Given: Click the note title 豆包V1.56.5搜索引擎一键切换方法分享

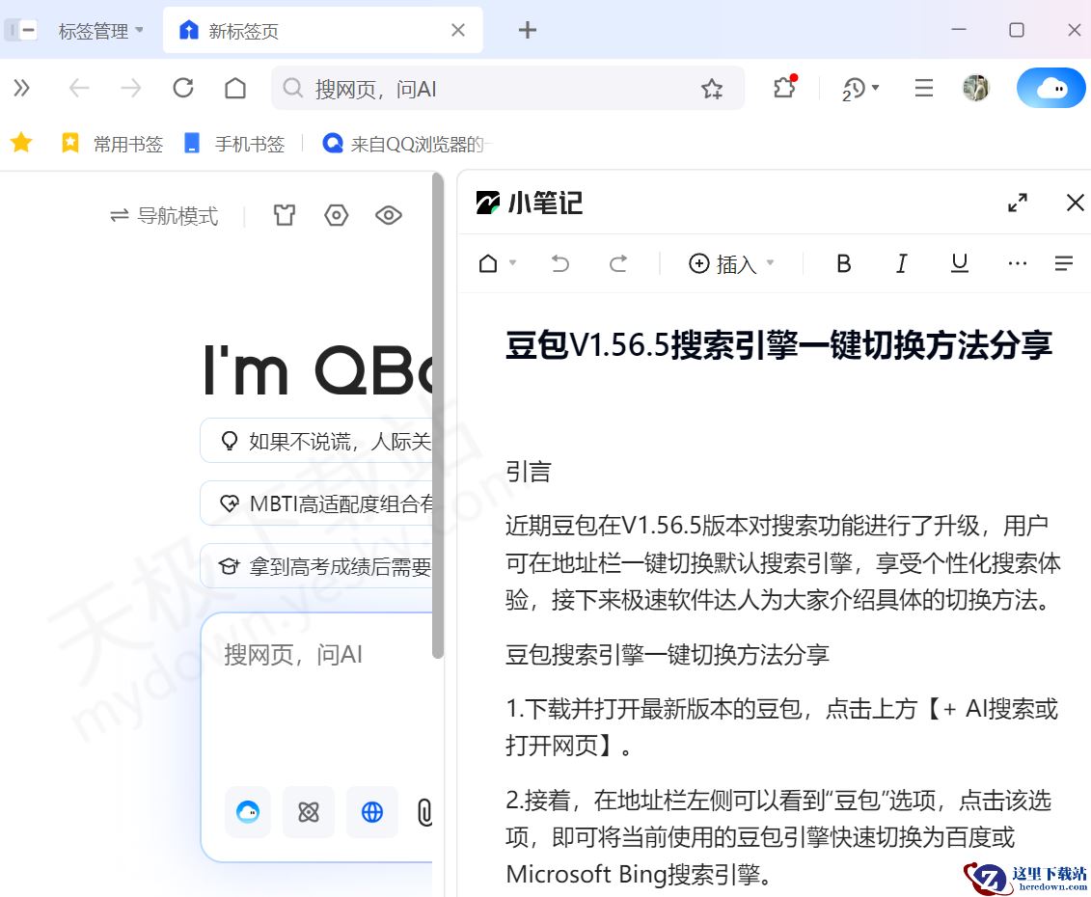Looking at the screenshot, I should [x=778, y=345].
